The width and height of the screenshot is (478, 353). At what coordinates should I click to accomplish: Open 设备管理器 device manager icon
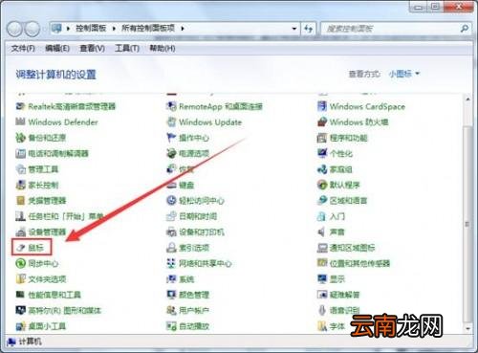tap(21, 232)
